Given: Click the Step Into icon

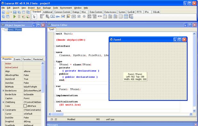Looking at the screenshot, I should click(x=23, y=17).
